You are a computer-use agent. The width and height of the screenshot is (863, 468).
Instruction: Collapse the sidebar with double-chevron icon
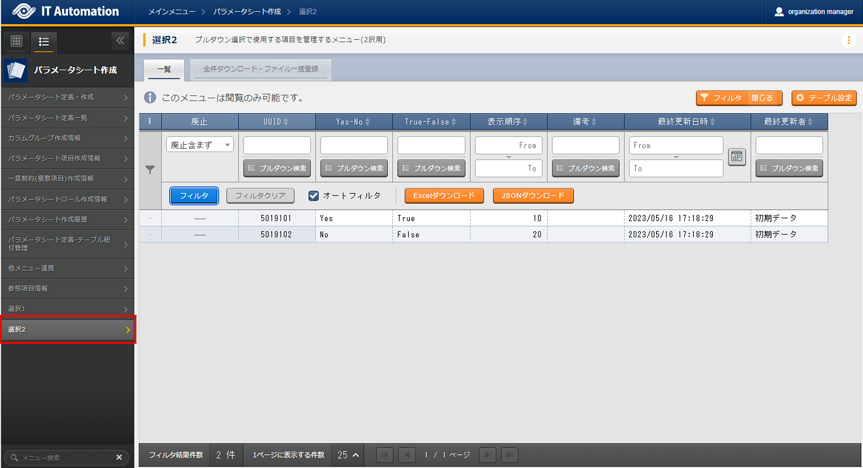[119, 41]
